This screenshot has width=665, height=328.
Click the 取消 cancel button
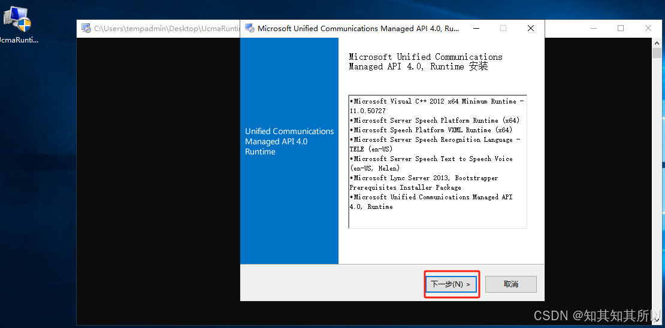click(x=510, y=284)
